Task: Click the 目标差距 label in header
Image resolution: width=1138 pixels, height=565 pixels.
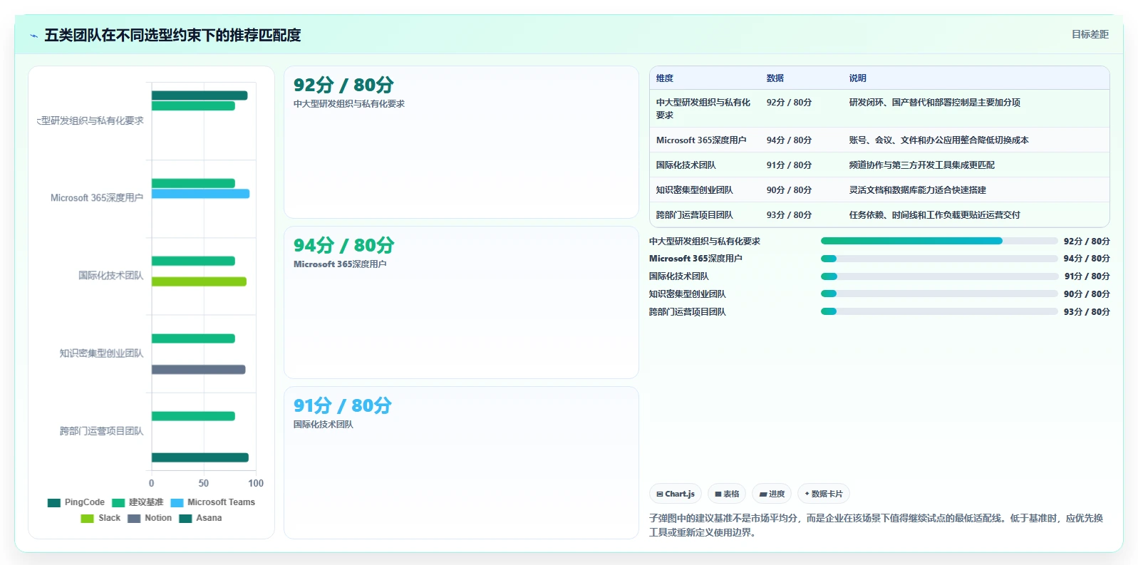Action: click(x=1090, y=34)
